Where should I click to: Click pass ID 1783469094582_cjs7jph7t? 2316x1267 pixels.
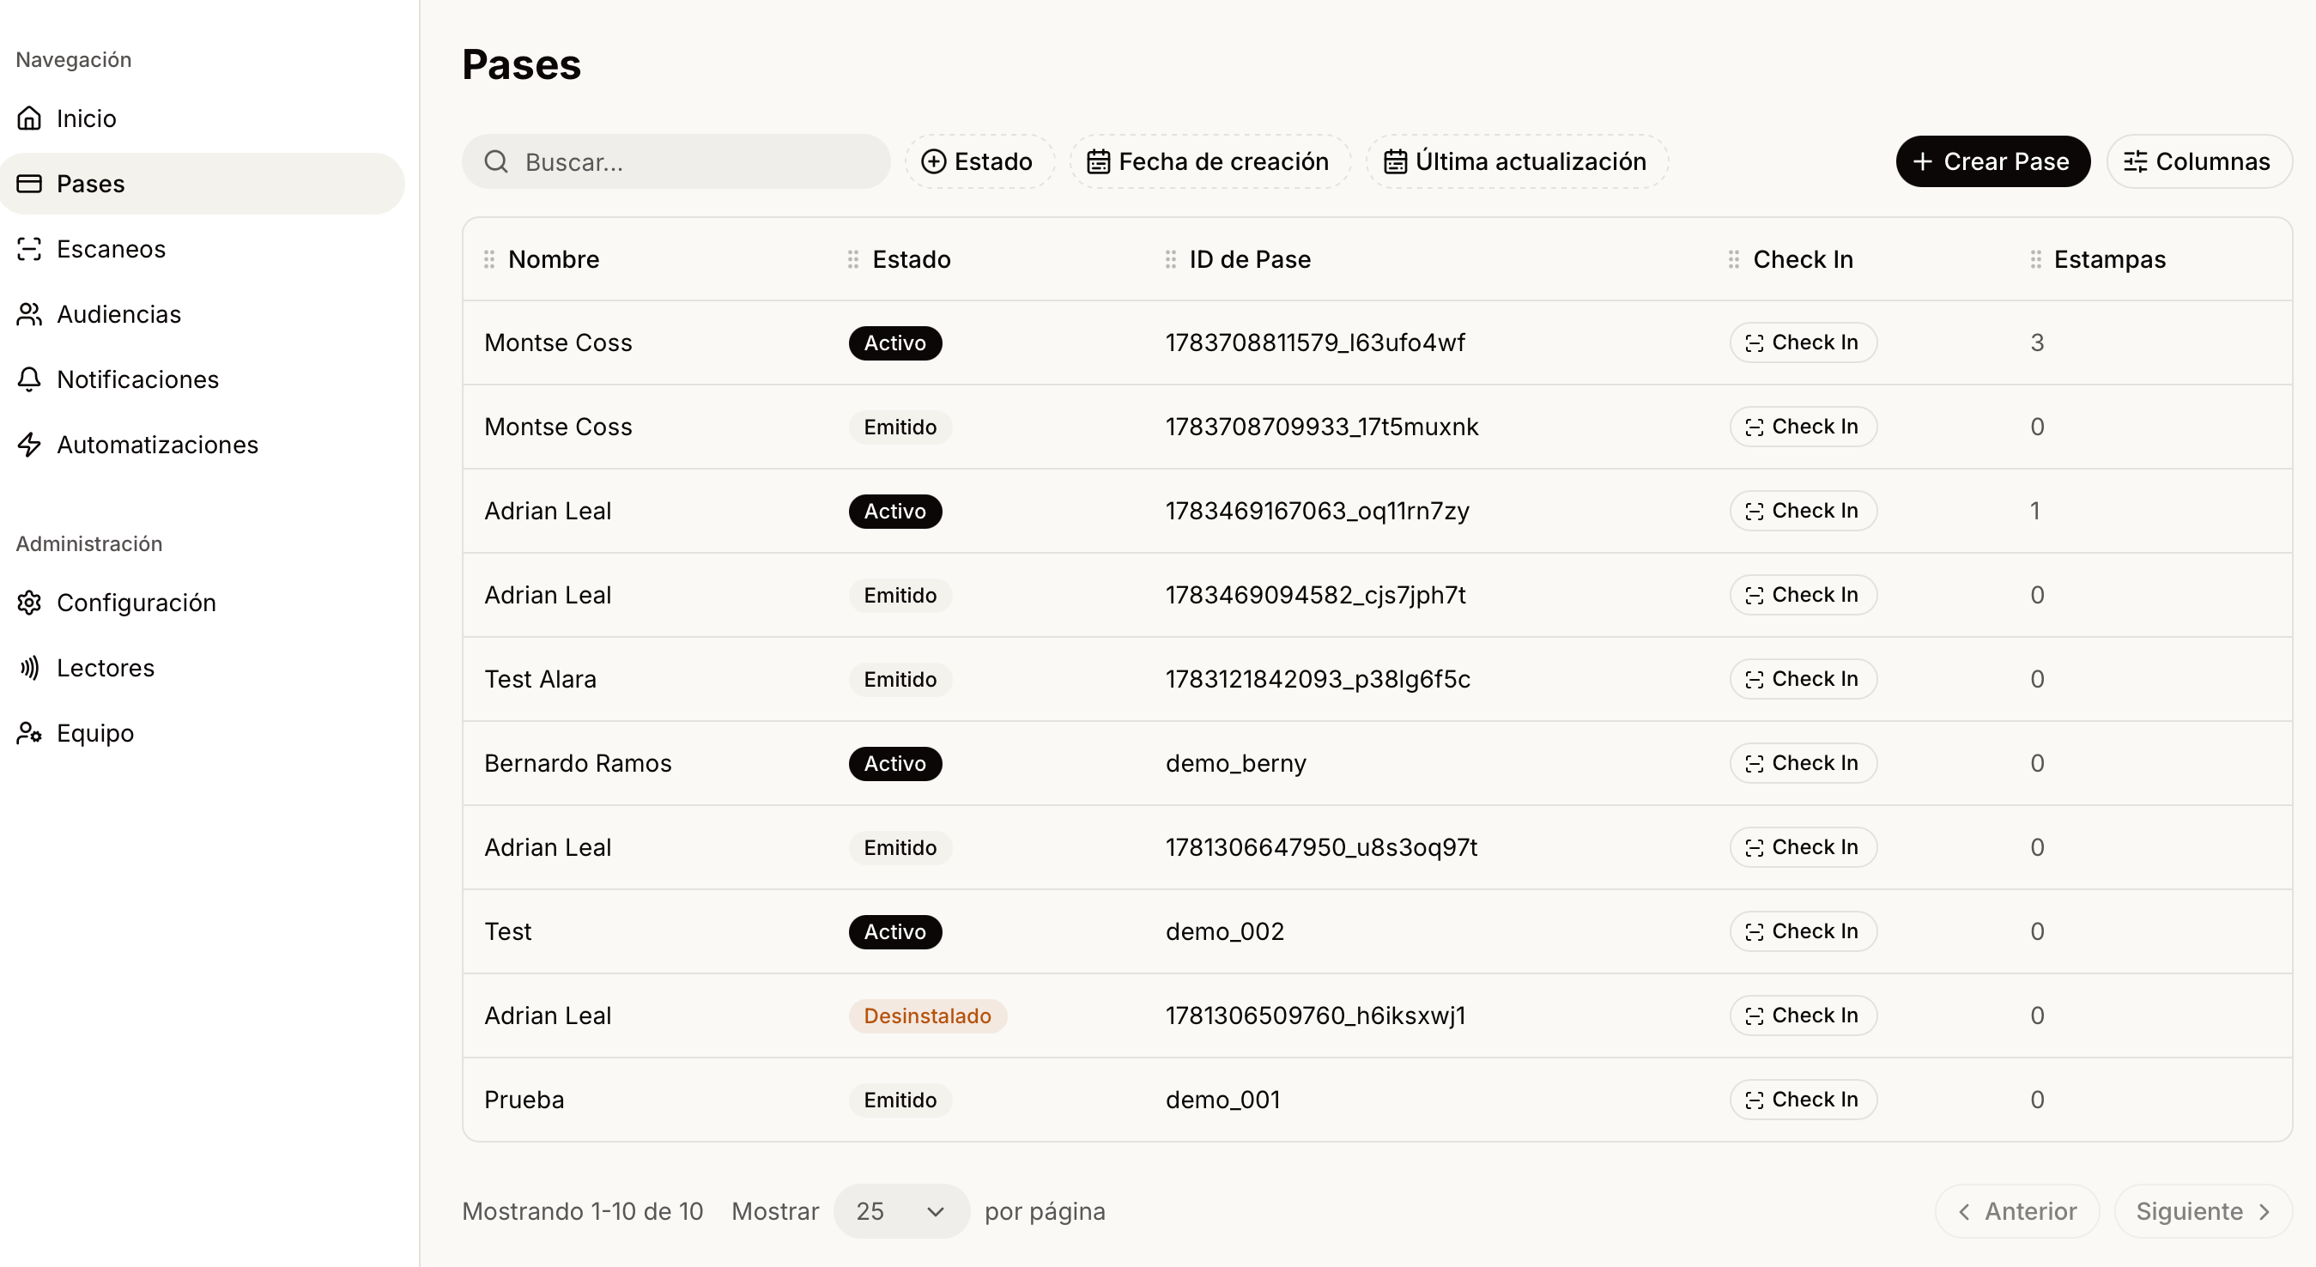(x=1315, y=595)
